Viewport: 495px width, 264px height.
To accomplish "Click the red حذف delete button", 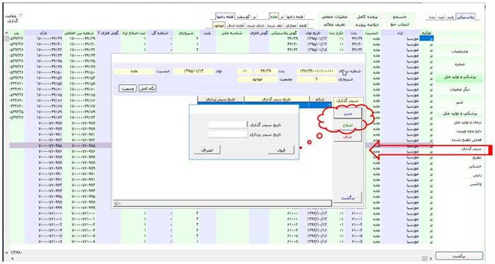I will tap(348, 137).
